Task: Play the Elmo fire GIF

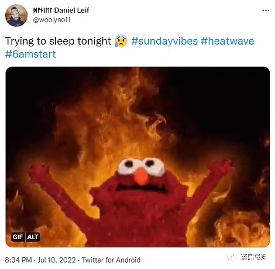Action: coord(137,157)
